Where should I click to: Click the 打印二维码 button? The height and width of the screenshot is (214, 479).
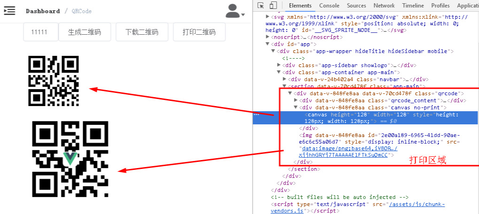pos(199,32)
